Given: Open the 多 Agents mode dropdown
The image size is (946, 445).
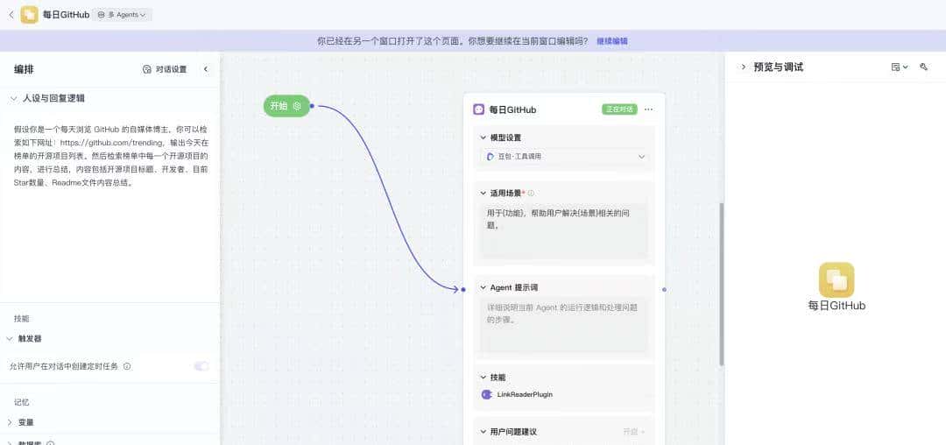Looking at the screenshot, I should tap(121, 15).
